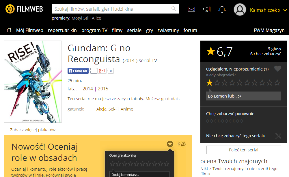The image size is (289, 177).
Task: Open the 'filmy' menu
Action: click(x=117, y=30)
